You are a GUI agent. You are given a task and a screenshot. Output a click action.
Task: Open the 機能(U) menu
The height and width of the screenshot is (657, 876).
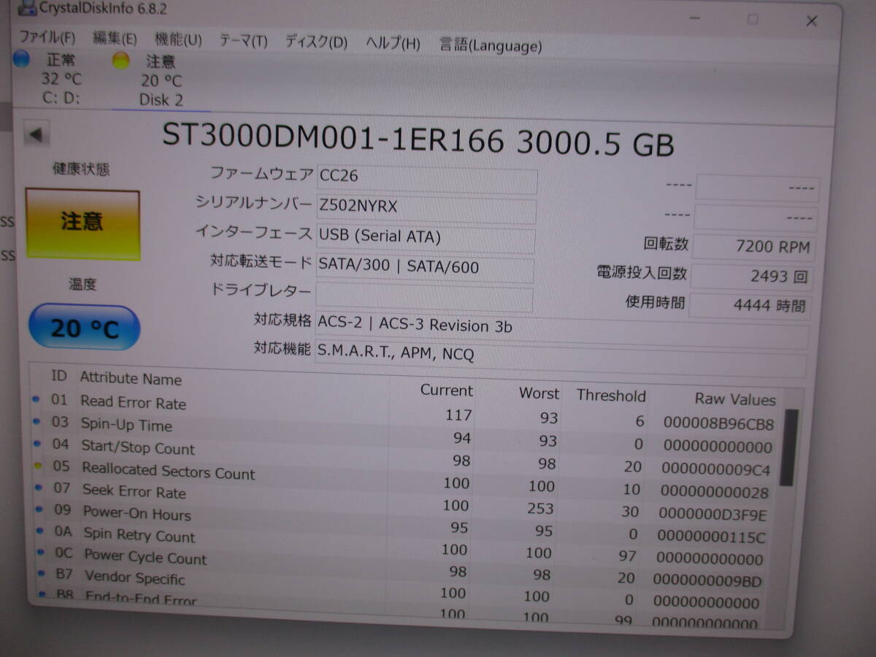[178, 39]
